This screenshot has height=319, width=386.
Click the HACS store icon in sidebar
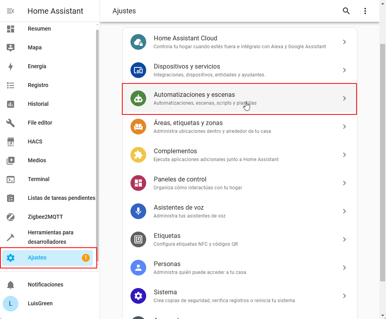(11, 142)
